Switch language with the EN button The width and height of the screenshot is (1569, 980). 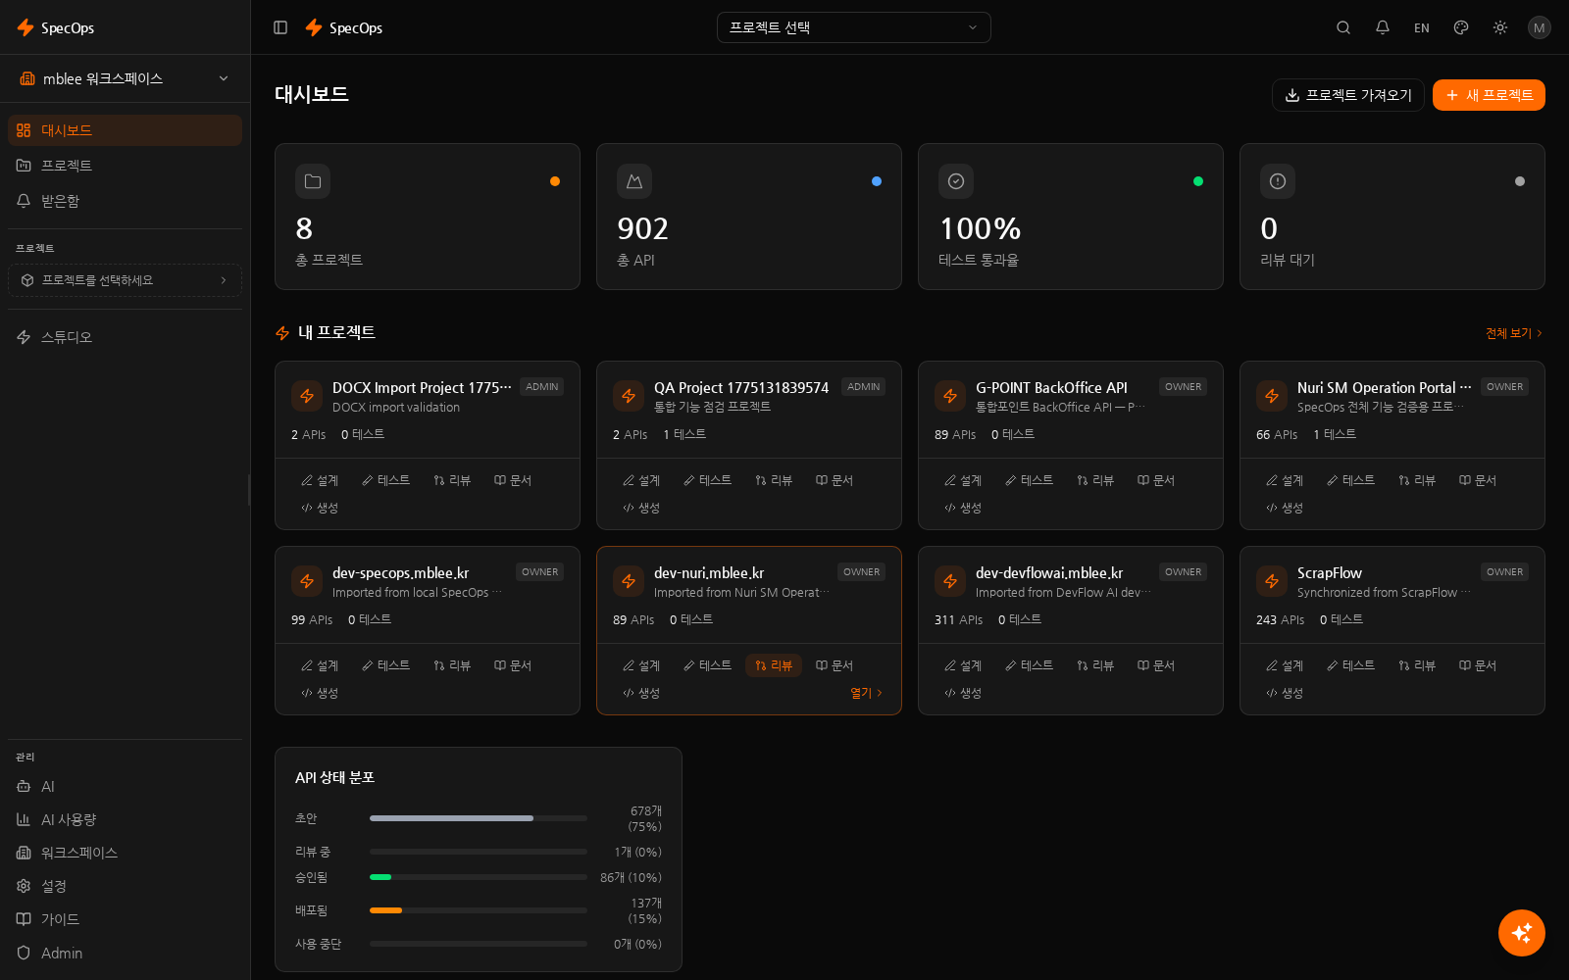pos(1422,27)
